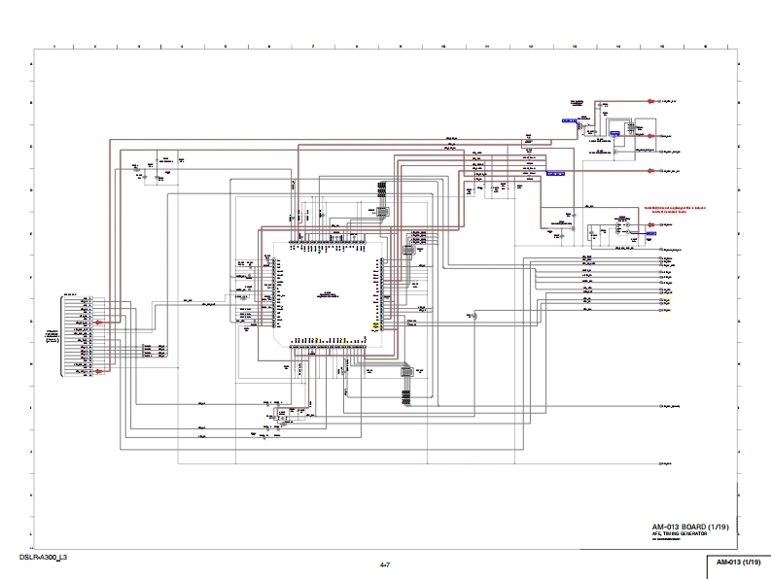The image size is (771, 579).
Task: Click the AM-013 BOARD (1/19) title
Action: point(685,526)
